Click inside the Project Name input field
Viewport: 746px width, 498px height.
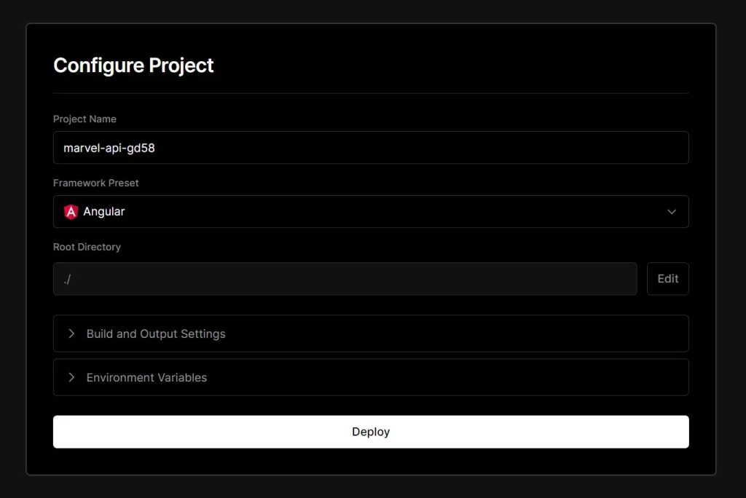pyautogui.click(x=371, y=147)
